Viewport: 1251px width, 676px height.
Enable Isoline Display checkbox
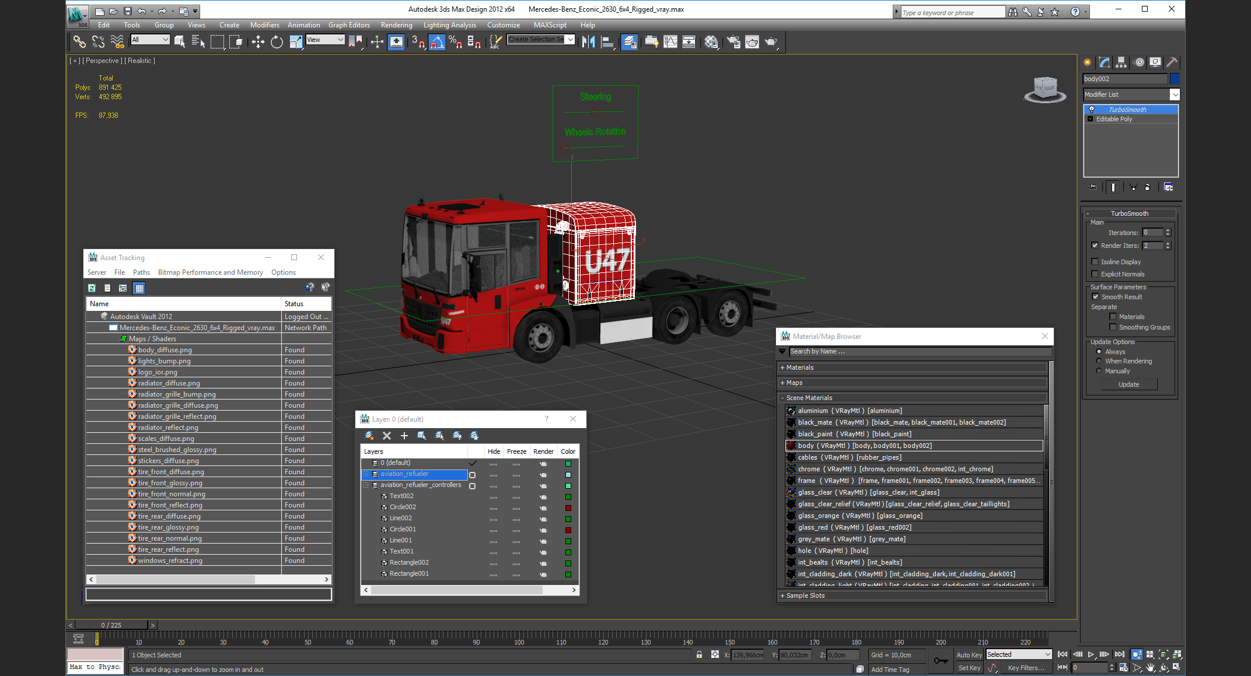tap(1095, 262)
